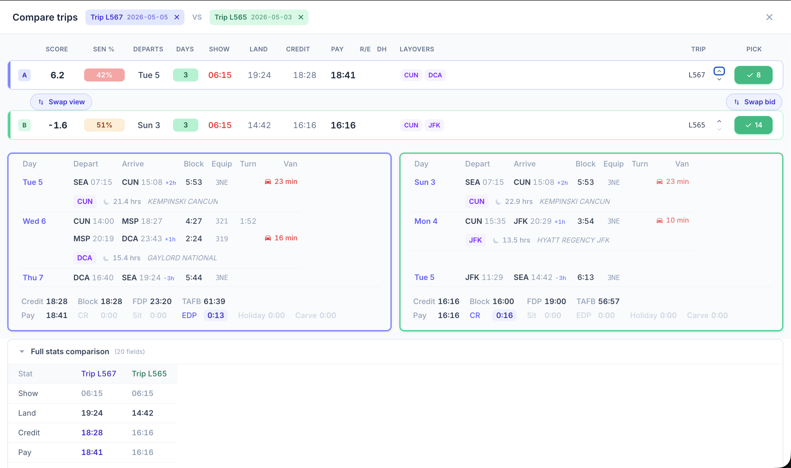The image size is (791, 468).
Task: Click HYATT REGENCY JFK hotel name
Action: click(573, 240)
